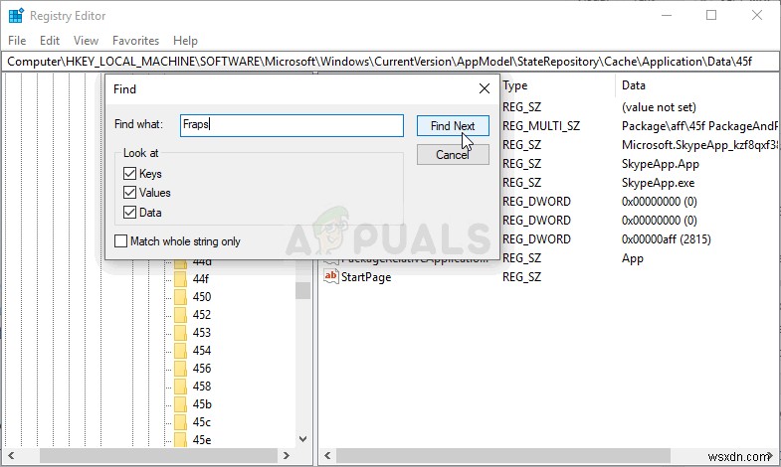Click the tree pane scroll down arrow
This screenshot has height=467, width=781.
[302, 438]
